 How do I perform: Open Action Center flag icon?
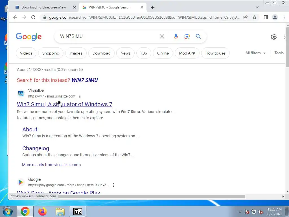pos(247,212)
